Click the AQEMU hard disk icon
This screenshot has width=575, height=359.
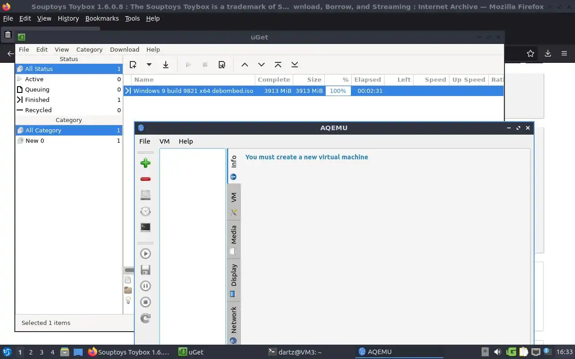[145, 195]
